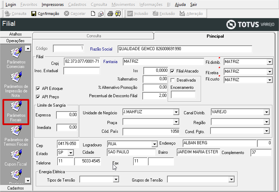Toggle the API Estoque checkbox
This screenshot has width=279, height=192.
coord(38,89)
